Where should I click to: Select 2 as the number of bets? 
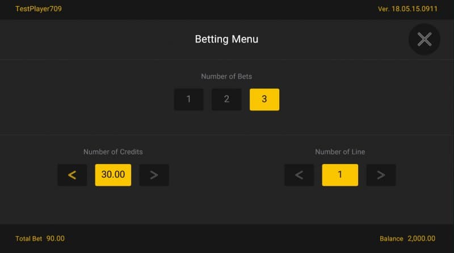(x=226, y=100)
